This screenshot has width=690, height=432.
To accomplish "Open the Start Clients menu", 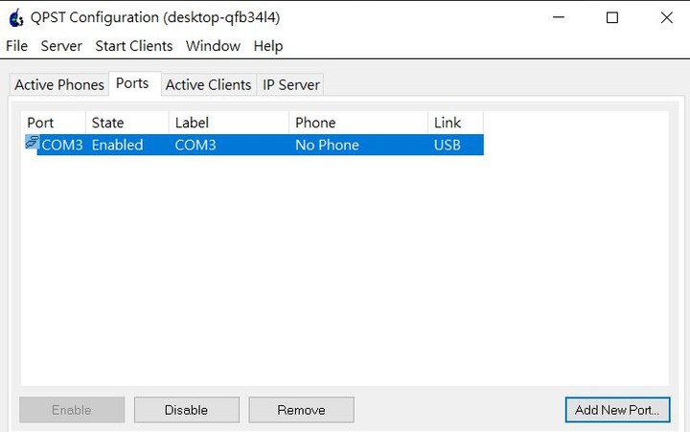I will point(134,46).
